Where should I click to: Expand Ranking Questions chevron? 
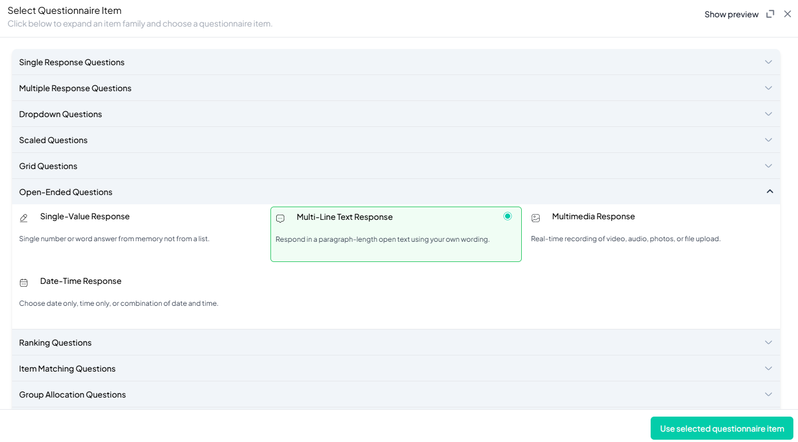(768, 343)
